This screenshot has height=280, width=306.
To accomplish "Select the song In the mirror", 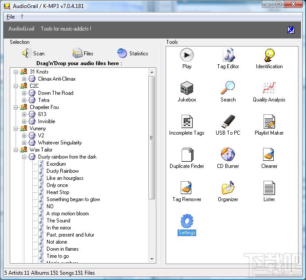I will click(58, 228).
